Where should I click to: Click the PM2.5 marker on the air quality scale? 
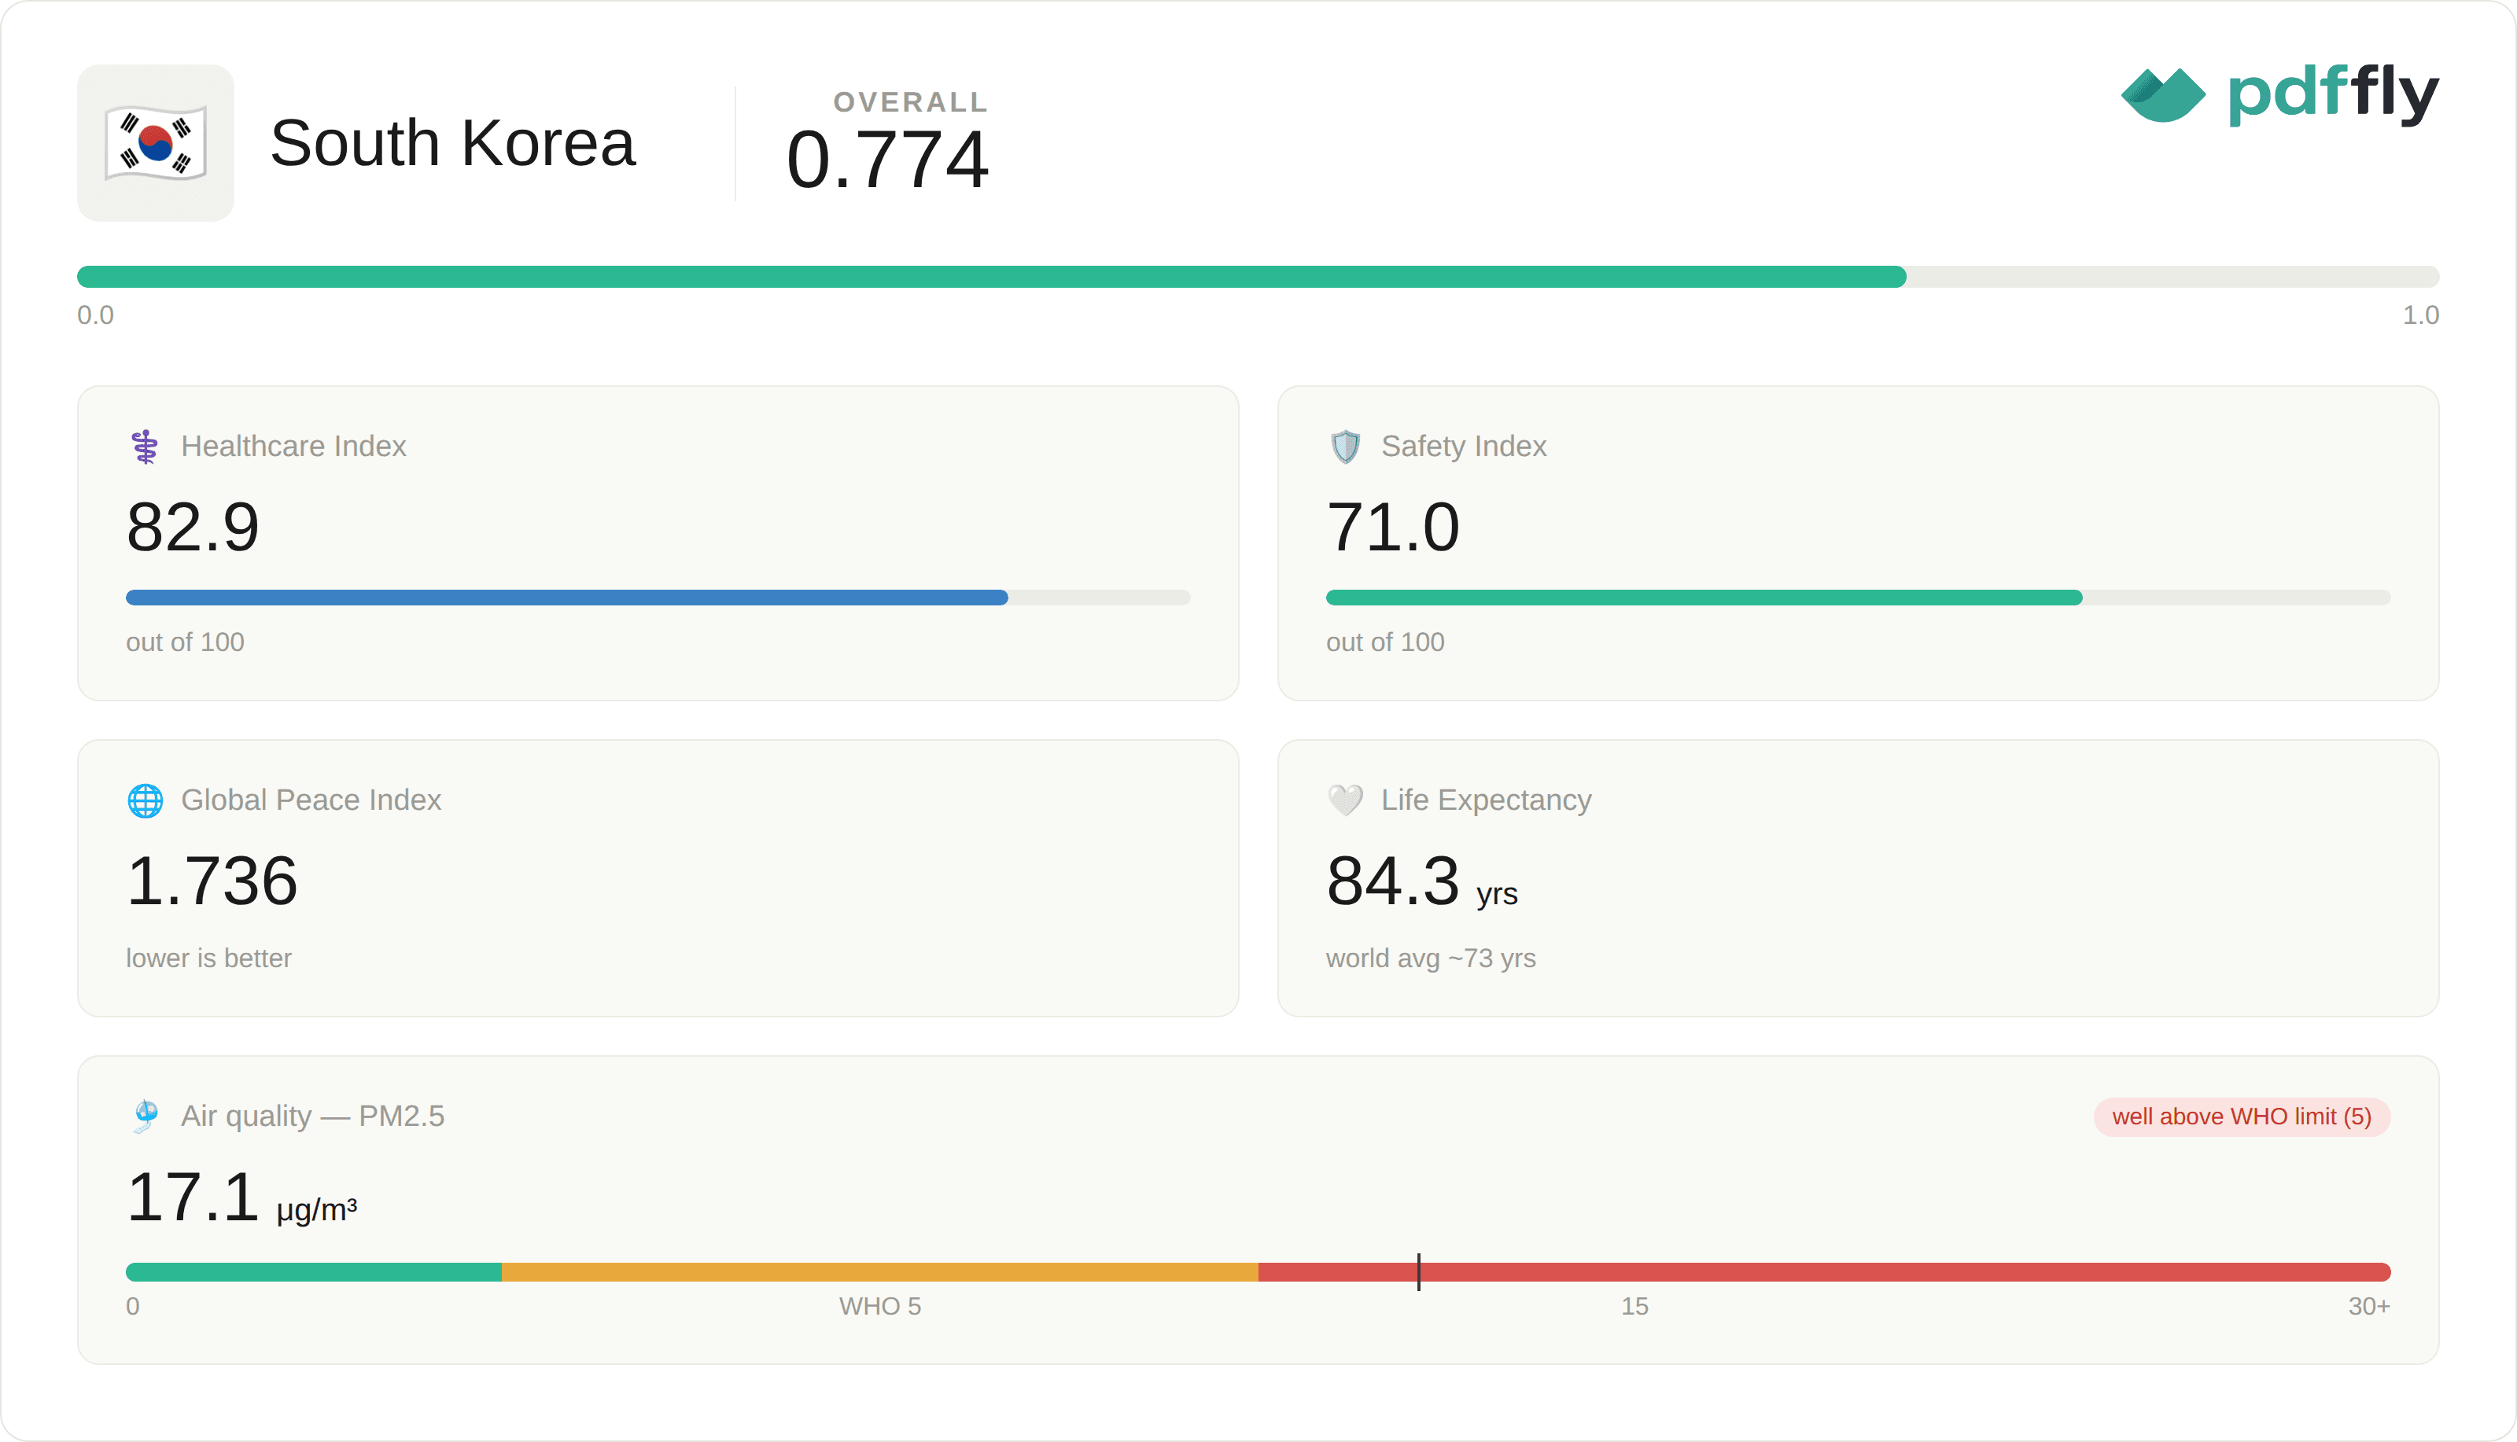[x=1418, y=1271]
